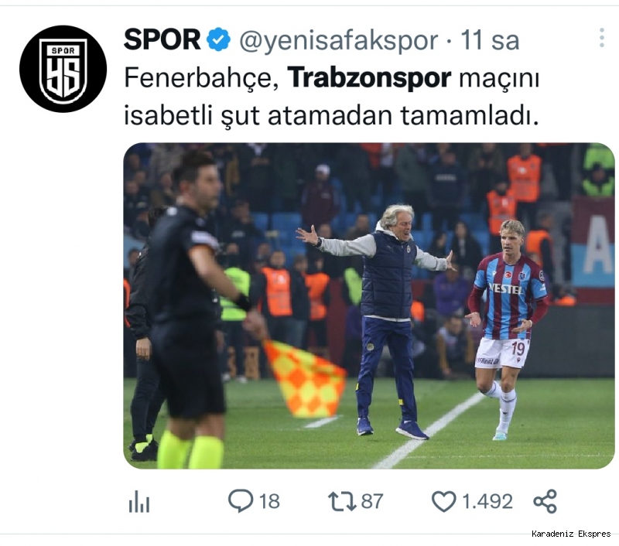Click the tweet text about Fenerbahçe

(x=332, y=97)
